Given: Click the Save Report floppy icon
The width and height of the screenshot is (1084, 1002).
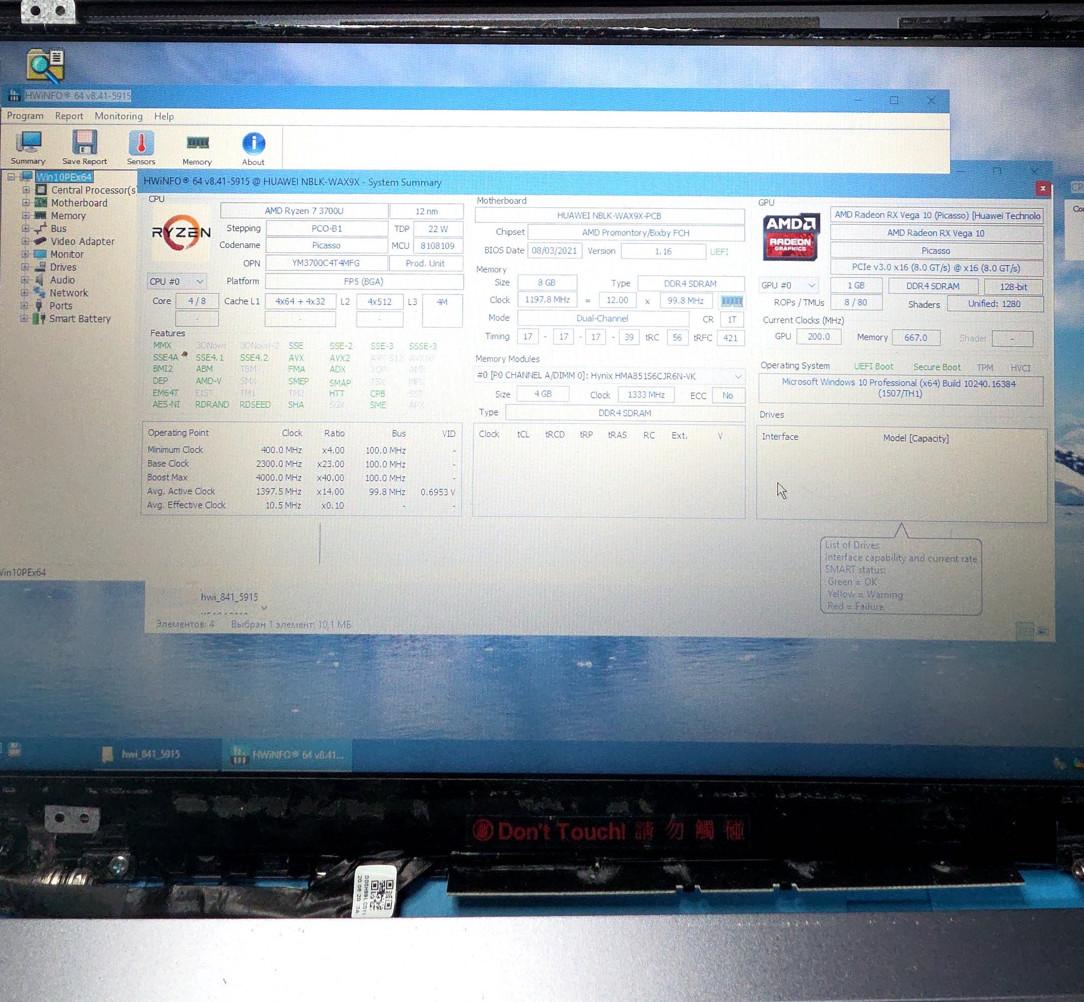Looking at the screenshot, I should coord(85,142).
